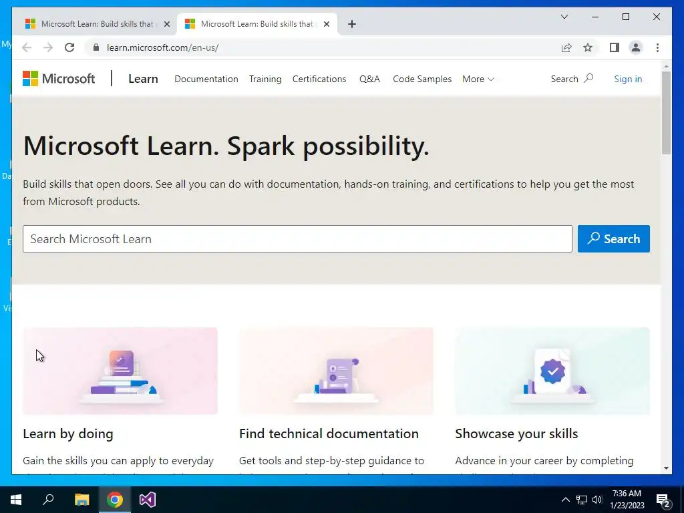Click the padlock site info icon
Screen dimensions: 684x513
pyautogui.click(x=96, y=47)
